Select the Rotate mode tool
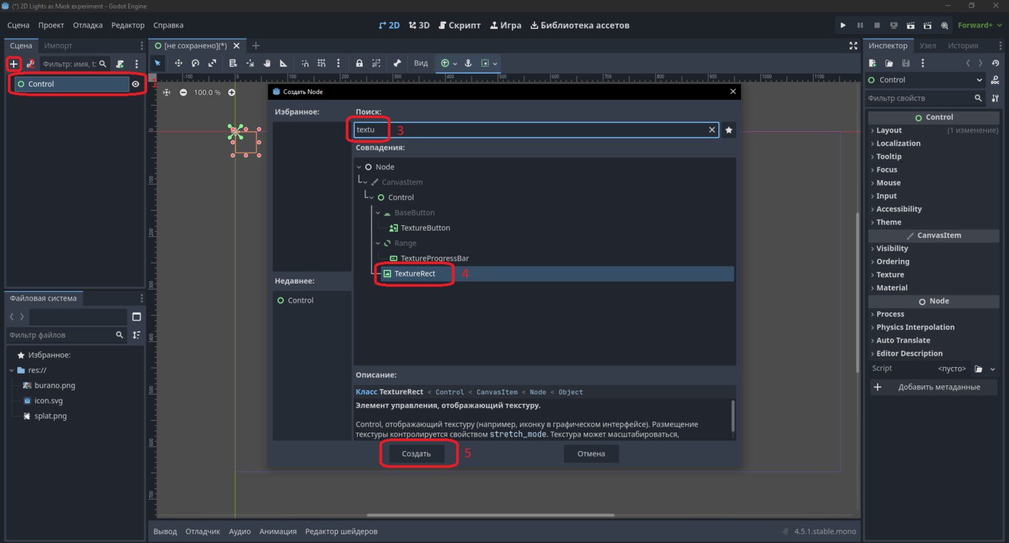The image size is (1009, 543). [195, 63]
